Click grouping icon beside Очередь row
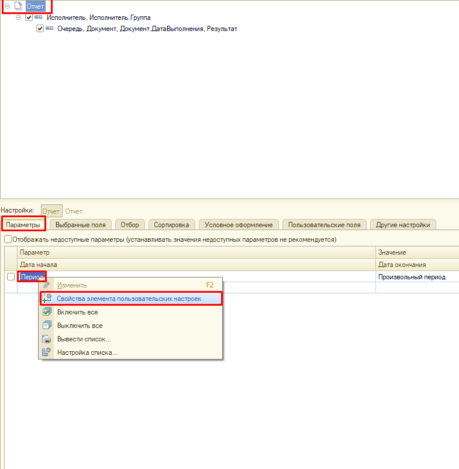This screenshot has height=469, width=459. coord(49,28)
